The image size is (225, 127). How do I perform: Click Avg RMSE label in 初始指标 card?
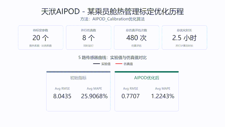62,88
